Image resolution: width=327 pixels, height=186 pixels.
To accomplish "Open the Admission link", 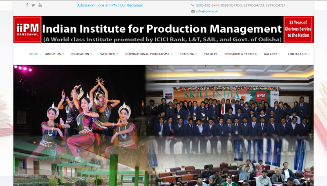I will point(86,5).
